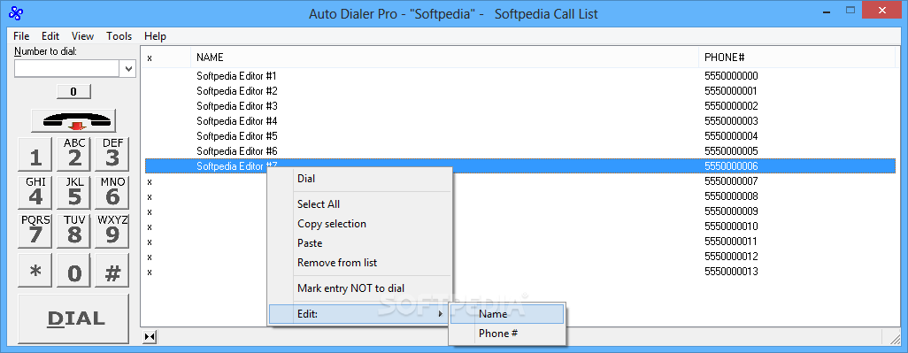Screen dimensions: 908x353
Task: Click the hang-up phone icon button
Action: pos(73,120)
